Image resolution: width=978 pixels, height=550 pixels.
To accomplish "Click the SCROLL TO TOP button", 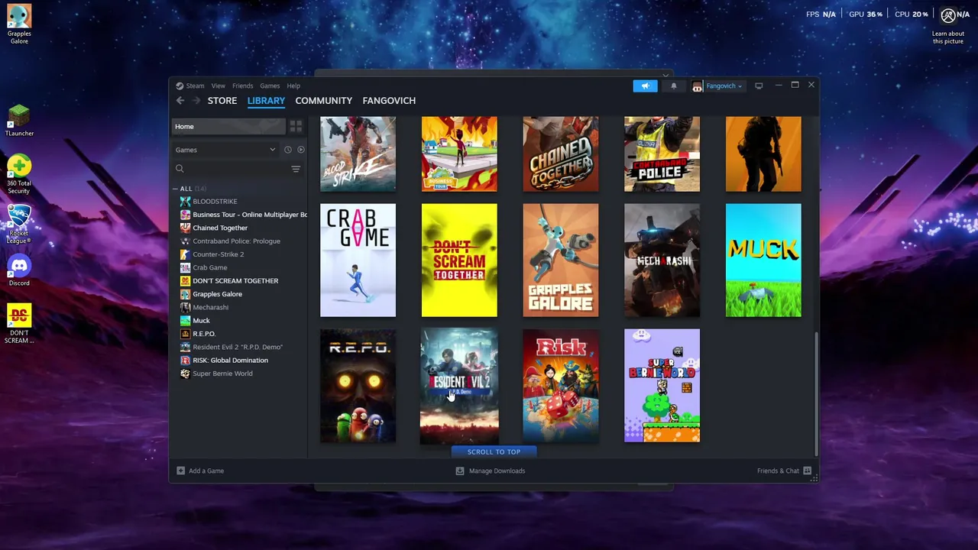I will pyautogui.click(x=494, y=451).
